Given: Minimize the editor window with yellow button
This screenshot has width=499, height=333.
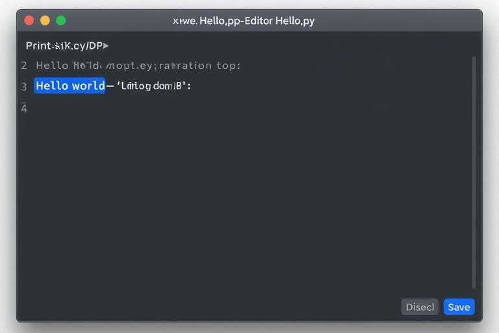Looking at the screenshot, I should click(45, 21).
